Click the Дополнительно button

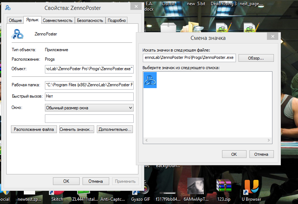click(115, 129)
